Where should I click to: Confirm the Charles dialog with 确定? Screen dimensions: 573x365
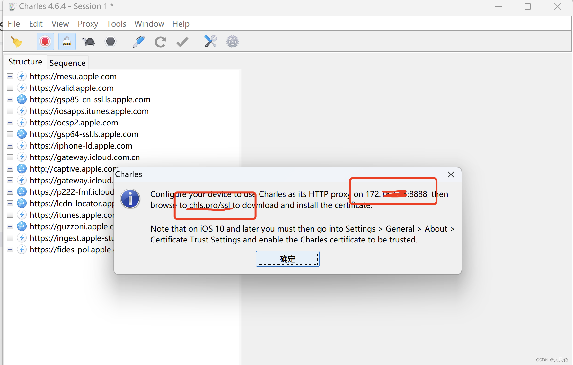point(288,259)
